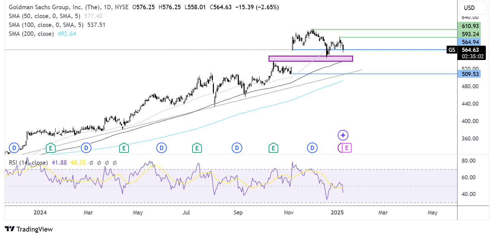
Task: Open the dividend marker near March 2024
Action: [86, 148]
